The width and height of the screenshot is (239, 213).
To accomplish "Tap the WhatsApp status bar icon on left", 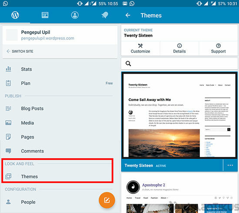I will coord(6,3).
